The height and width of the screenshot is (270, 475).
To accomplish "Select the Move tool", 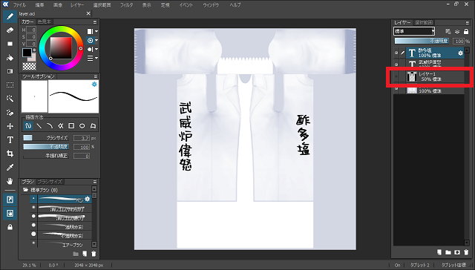I will [x=10, y=126].
